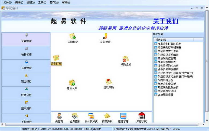Select 采购管理 in the left sidebar
The height and width of the screenshot is (131, 209).
(x=26, y=39)
